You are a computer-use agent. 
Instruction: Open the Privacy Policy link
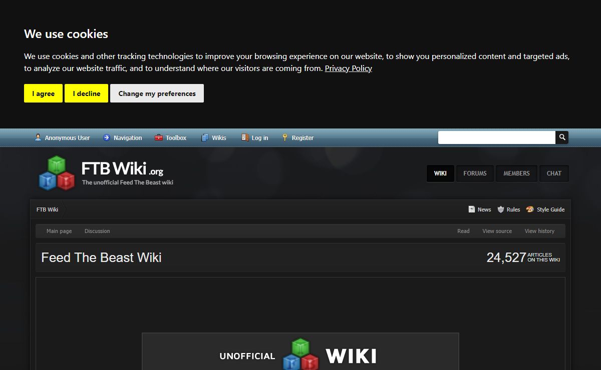349,68
